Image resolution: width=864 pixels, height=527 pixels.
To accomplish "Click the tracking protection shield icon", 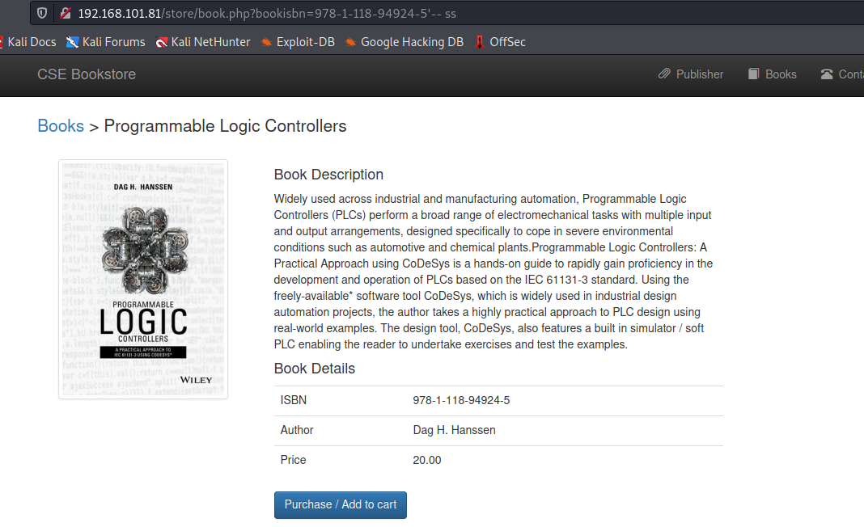I will pyautogui.click(x=42, y=13).
